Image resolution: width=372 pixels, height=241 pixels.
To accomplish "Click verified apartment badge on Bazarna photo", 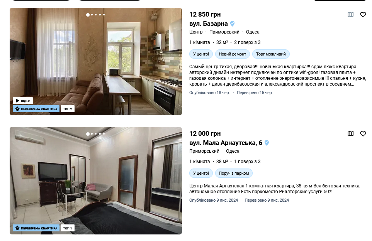I will pos(36,109).
